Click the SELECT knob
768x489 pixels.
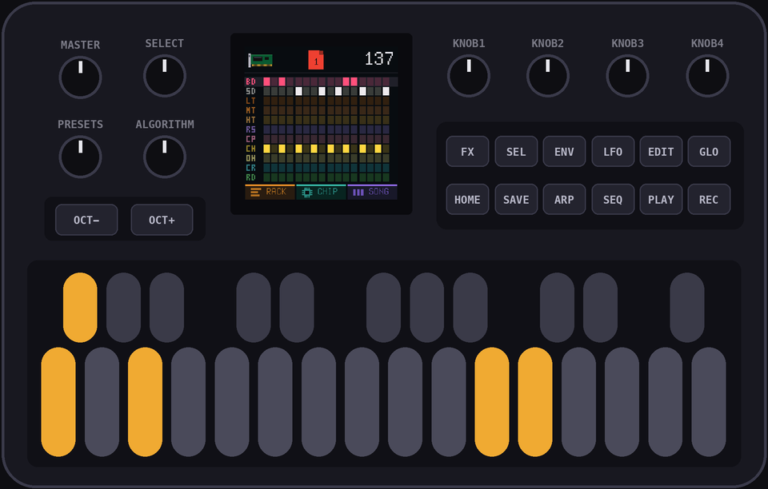pos(165,76)
